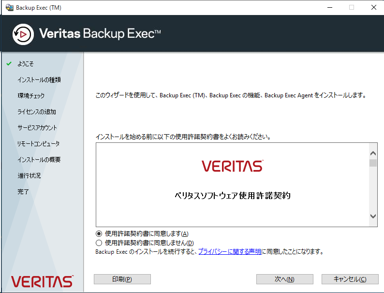Click the license scrollbar down arrow
This screenshot has width=384, height=293.
[373, 216]
